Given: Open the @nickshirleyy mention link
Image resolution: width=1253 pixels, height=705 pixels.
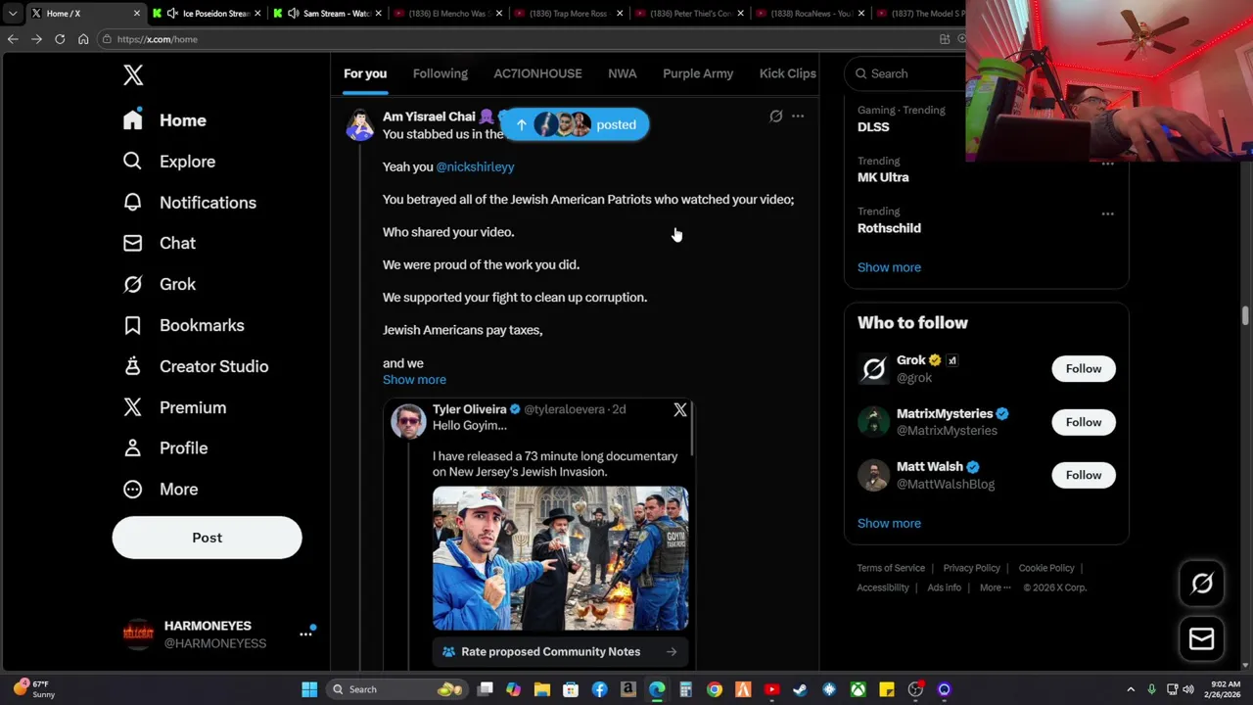Looking at the screenshot, I should [475, 166].
